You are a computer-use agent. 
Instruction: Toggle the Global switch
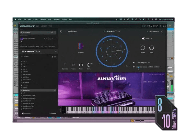144,38
